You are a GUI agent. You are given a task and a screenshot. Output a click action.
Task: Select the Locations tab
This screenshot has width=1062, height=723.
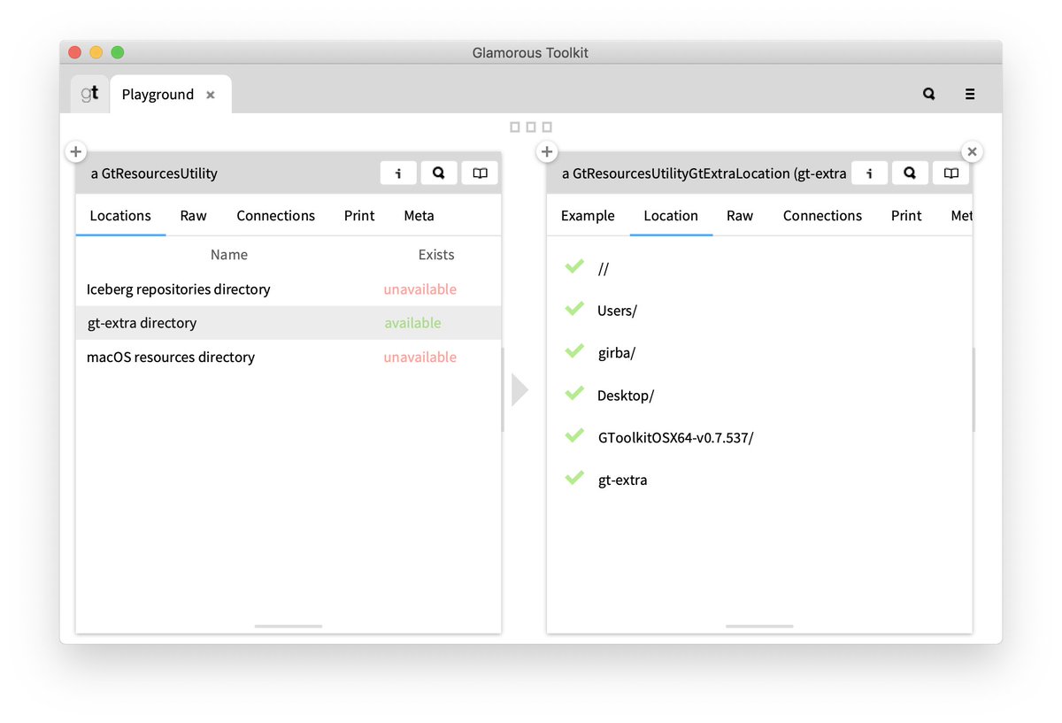(120, 216)
